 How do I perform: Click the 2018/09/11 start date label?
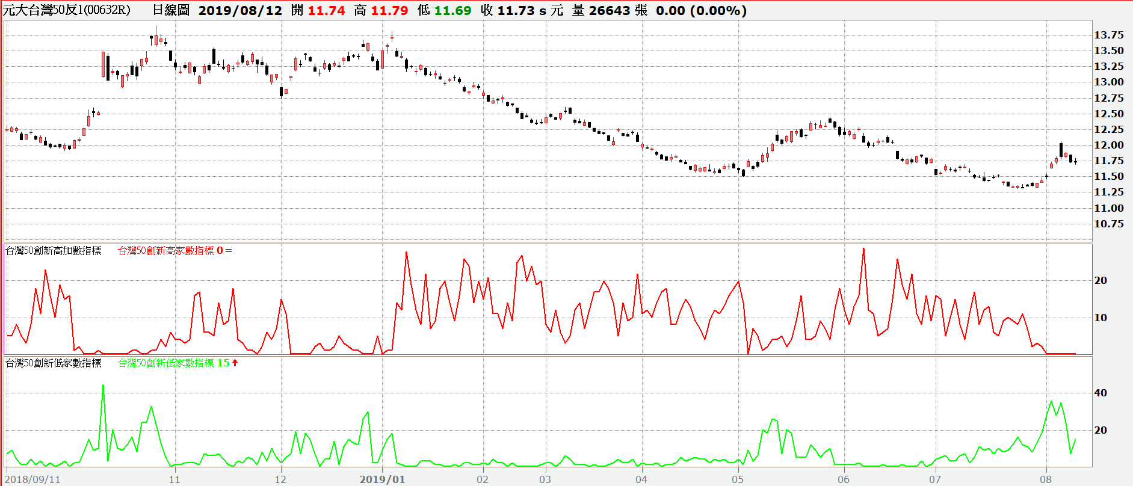coord(32,479)
